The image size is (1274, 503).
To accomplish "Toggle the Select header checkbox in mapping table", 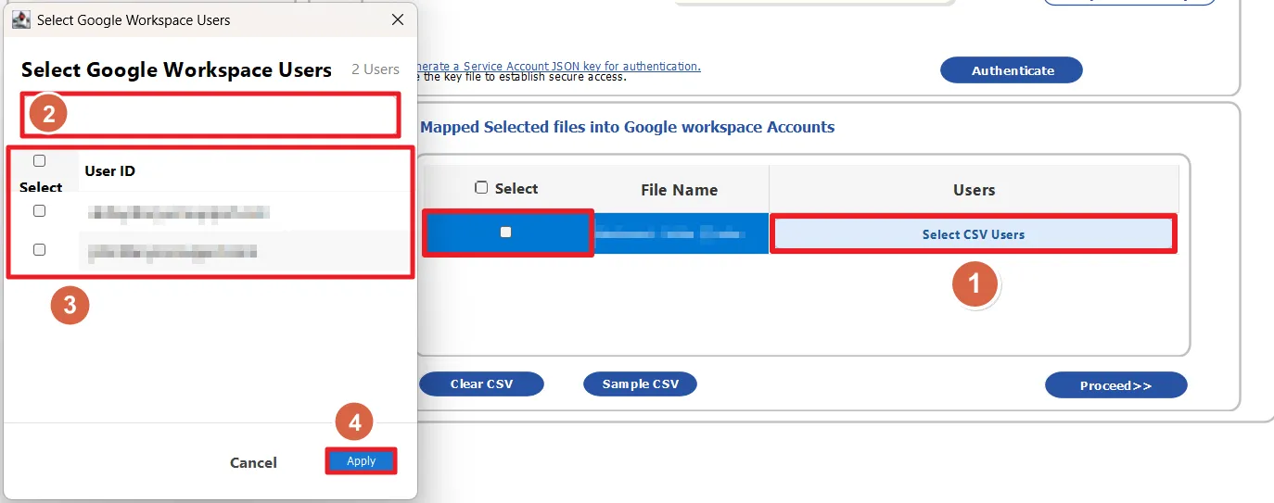I will [x=480, y=188].
